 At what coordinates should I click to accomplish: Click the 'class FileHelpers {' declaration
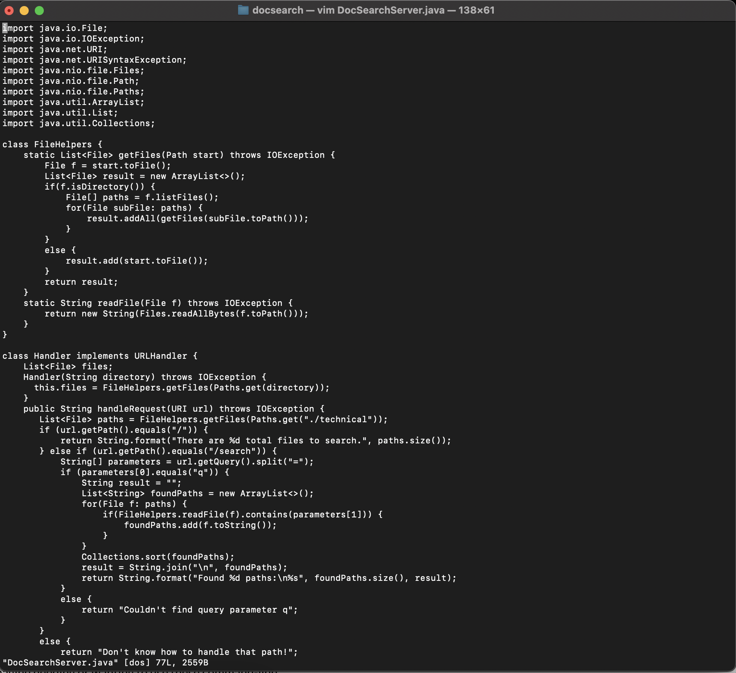tap(53, 145)
